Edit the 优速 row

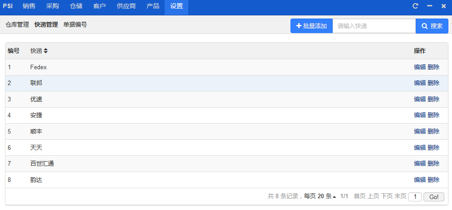click(x=420, y=99)
